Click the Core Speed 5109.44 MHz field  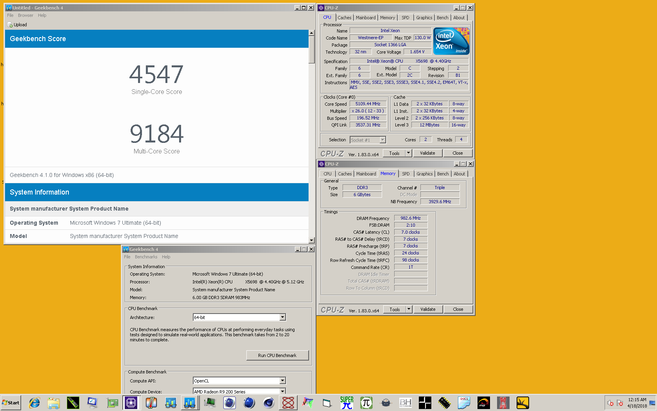[x=368, y=104]
